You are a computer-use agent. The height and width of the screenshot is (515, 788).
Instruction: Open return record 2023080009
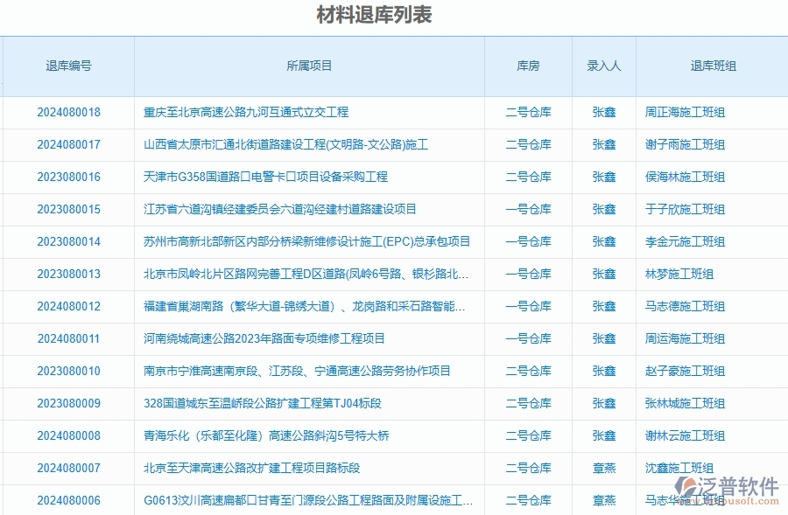click(68, 403)
